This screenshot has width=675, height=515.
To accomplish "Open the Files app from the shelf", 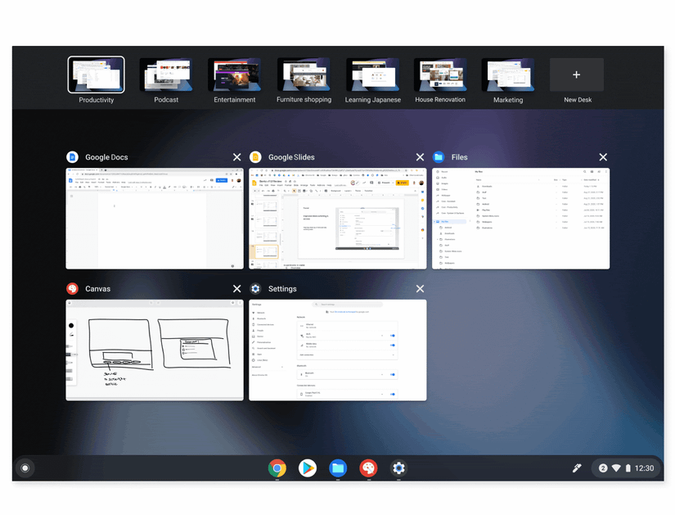I will pyautogui.click(x=338, y=468).
